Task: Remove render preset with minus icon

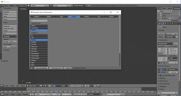Action: [177, 44]
